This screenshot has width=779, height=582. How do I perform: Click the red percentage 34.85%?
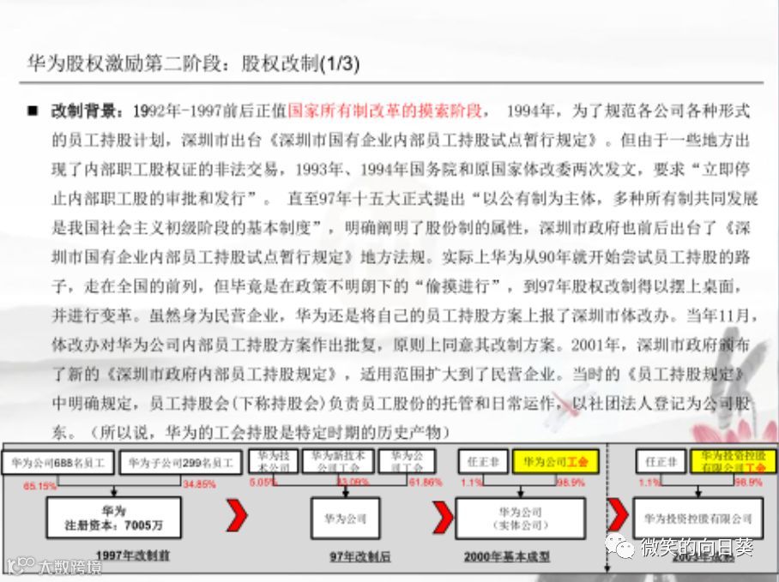[x=199, y=483]
